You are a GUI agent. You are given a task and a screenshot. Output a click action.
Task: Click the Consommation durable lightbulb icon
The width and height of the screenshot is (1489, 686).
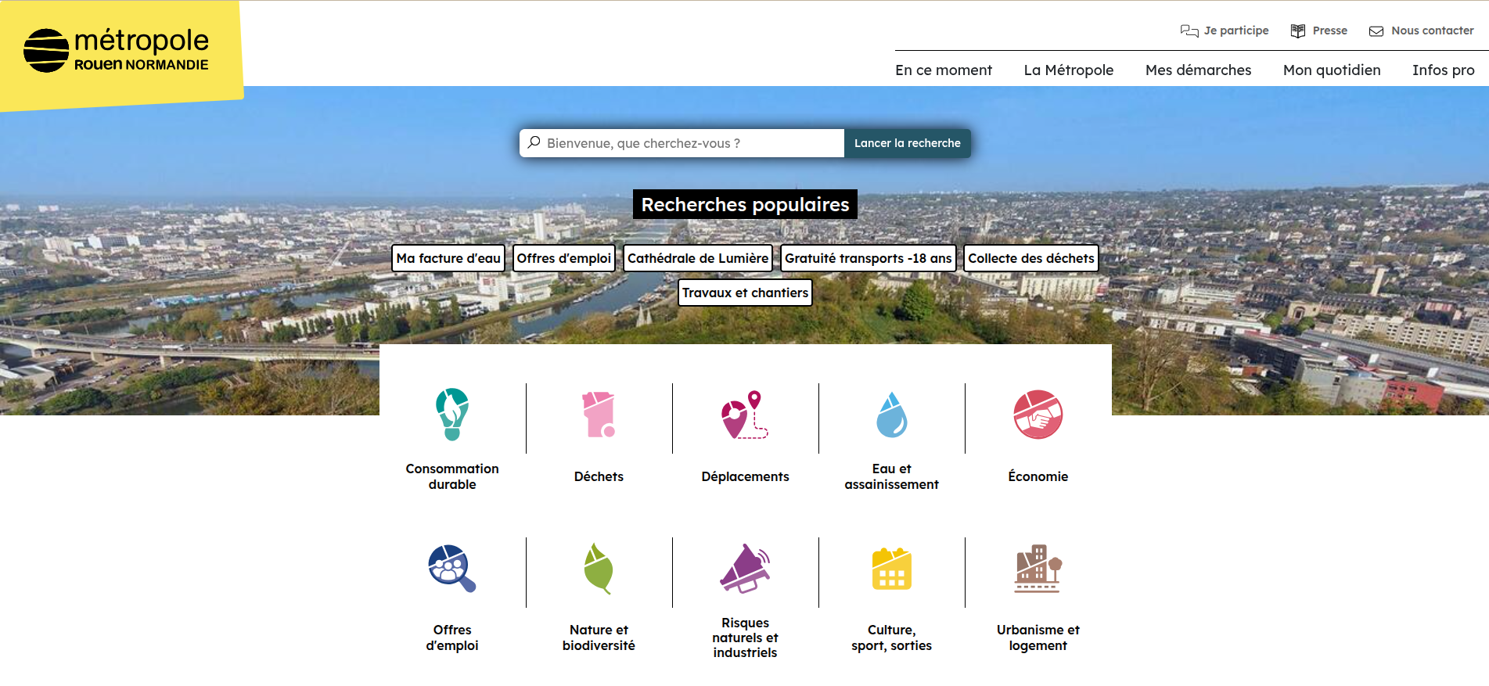click(x=452, y=415)
